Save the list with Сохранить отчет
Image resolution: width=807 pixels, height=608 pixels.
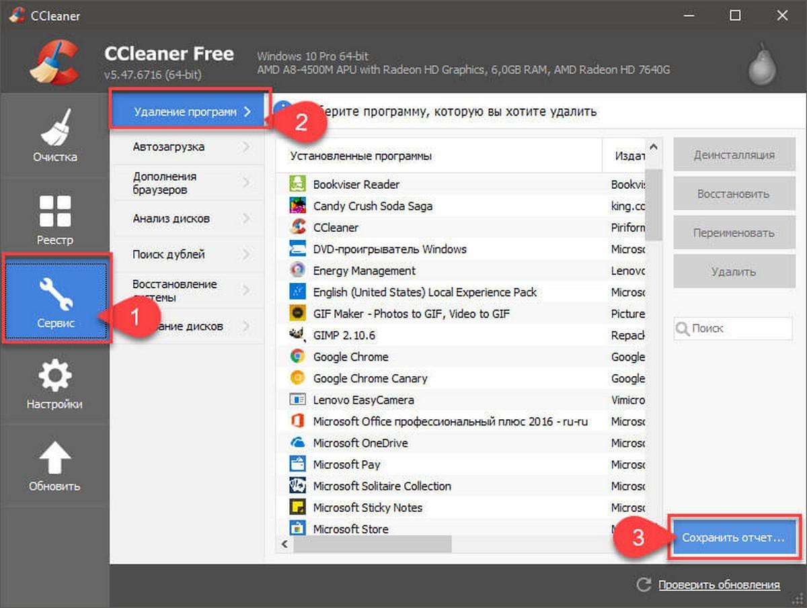coord(734,537)
